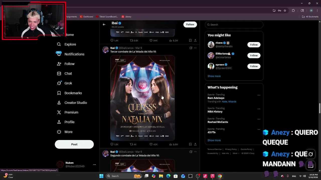The width and height of the screenshot is (321, 180).
Task: Expand the More menu in sidebar
Action: [65, 132]
